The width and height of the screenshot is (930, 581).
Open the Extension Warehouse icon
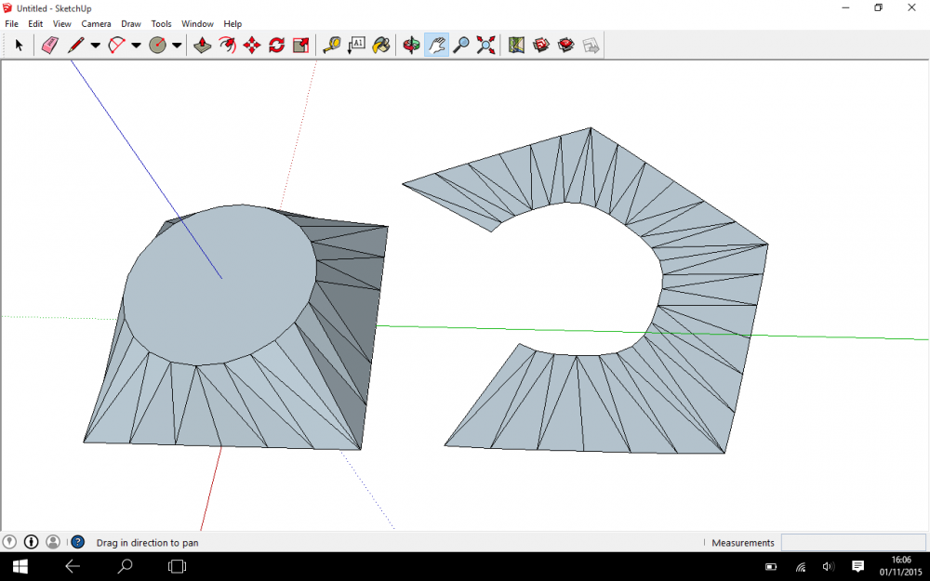(x=565, y=45)
